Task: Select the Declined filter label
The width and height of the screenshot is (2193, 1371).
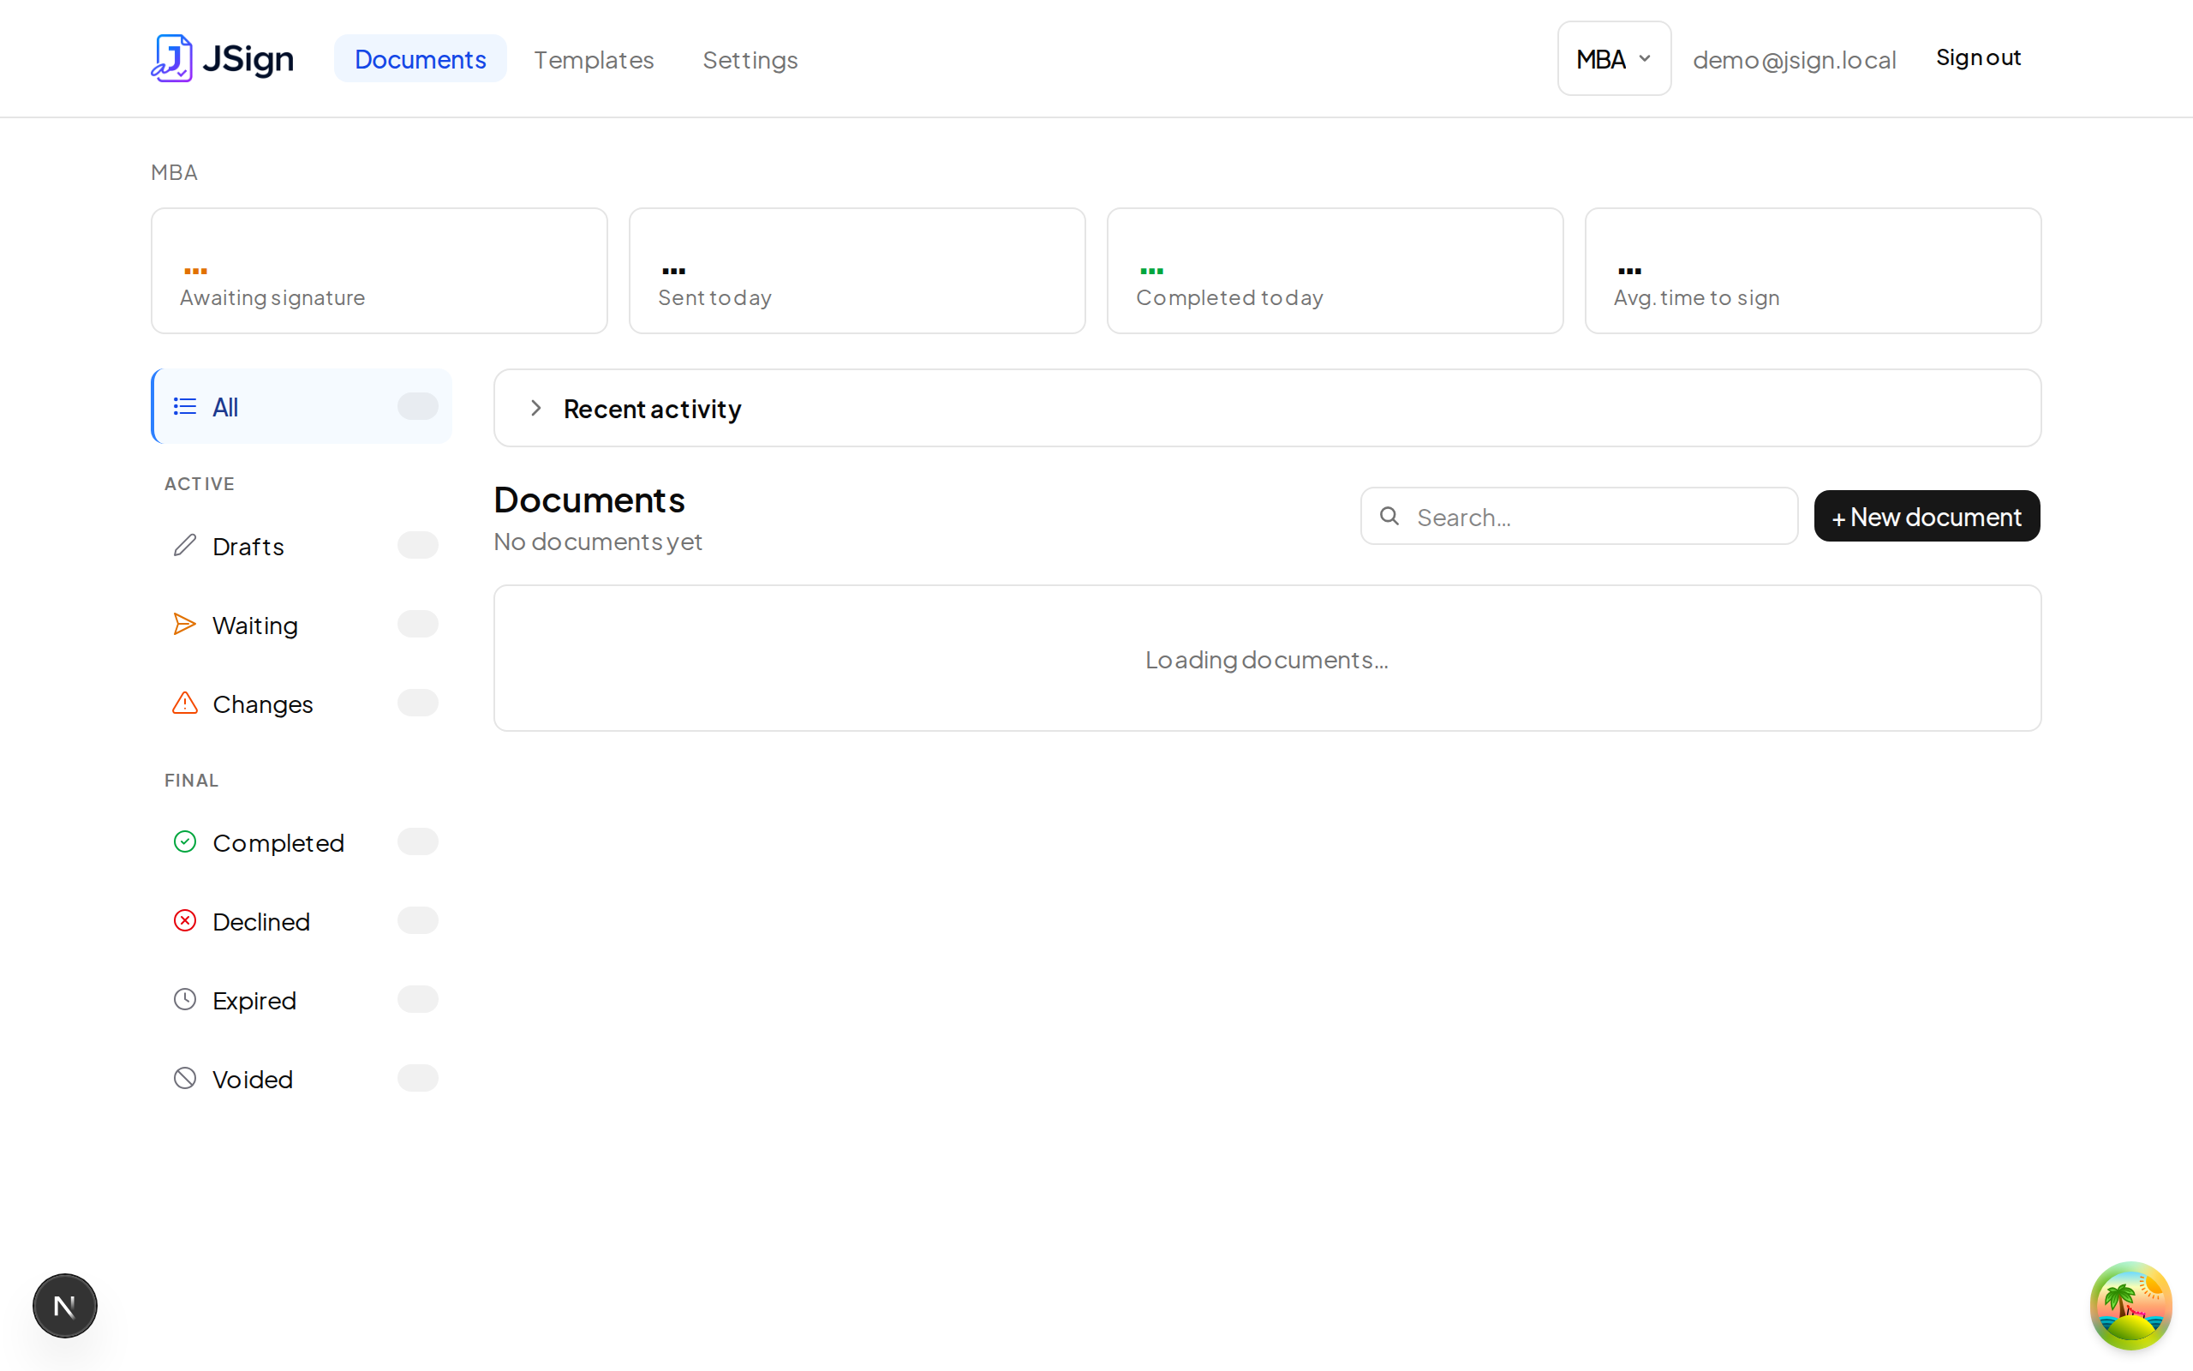Action: [x=261, y=922]
